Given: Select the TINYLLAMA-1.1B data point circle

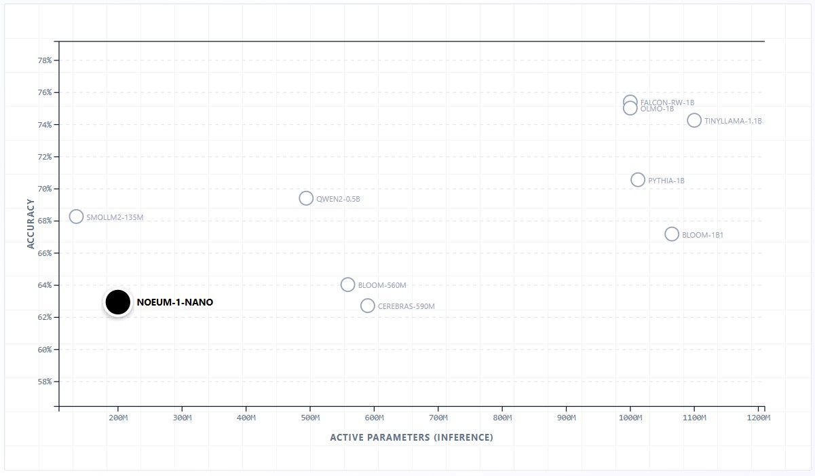Looking at the screenshot, I should (694, 120).
